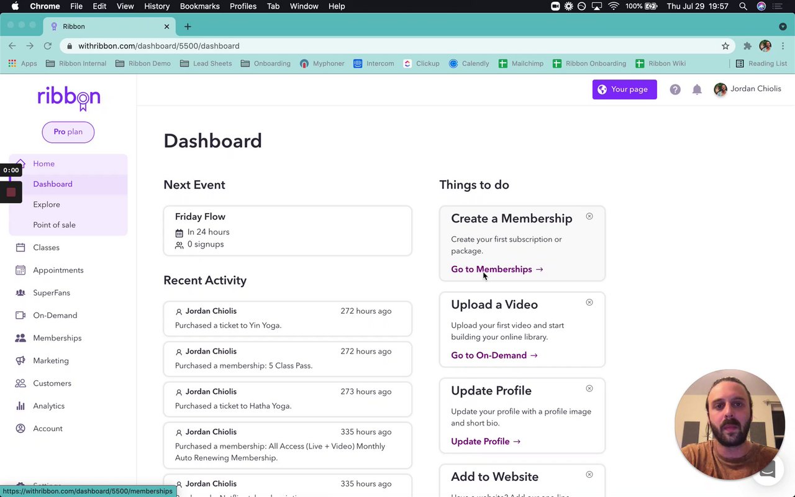Go back to previous page
Image resolution: width=795 pixels, height=497 pixels.
12,46
